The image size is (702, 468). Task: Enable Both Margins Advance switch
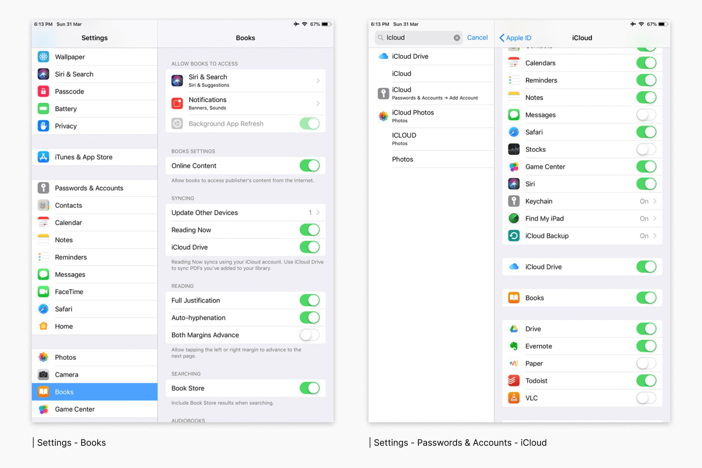coord(309,335)
